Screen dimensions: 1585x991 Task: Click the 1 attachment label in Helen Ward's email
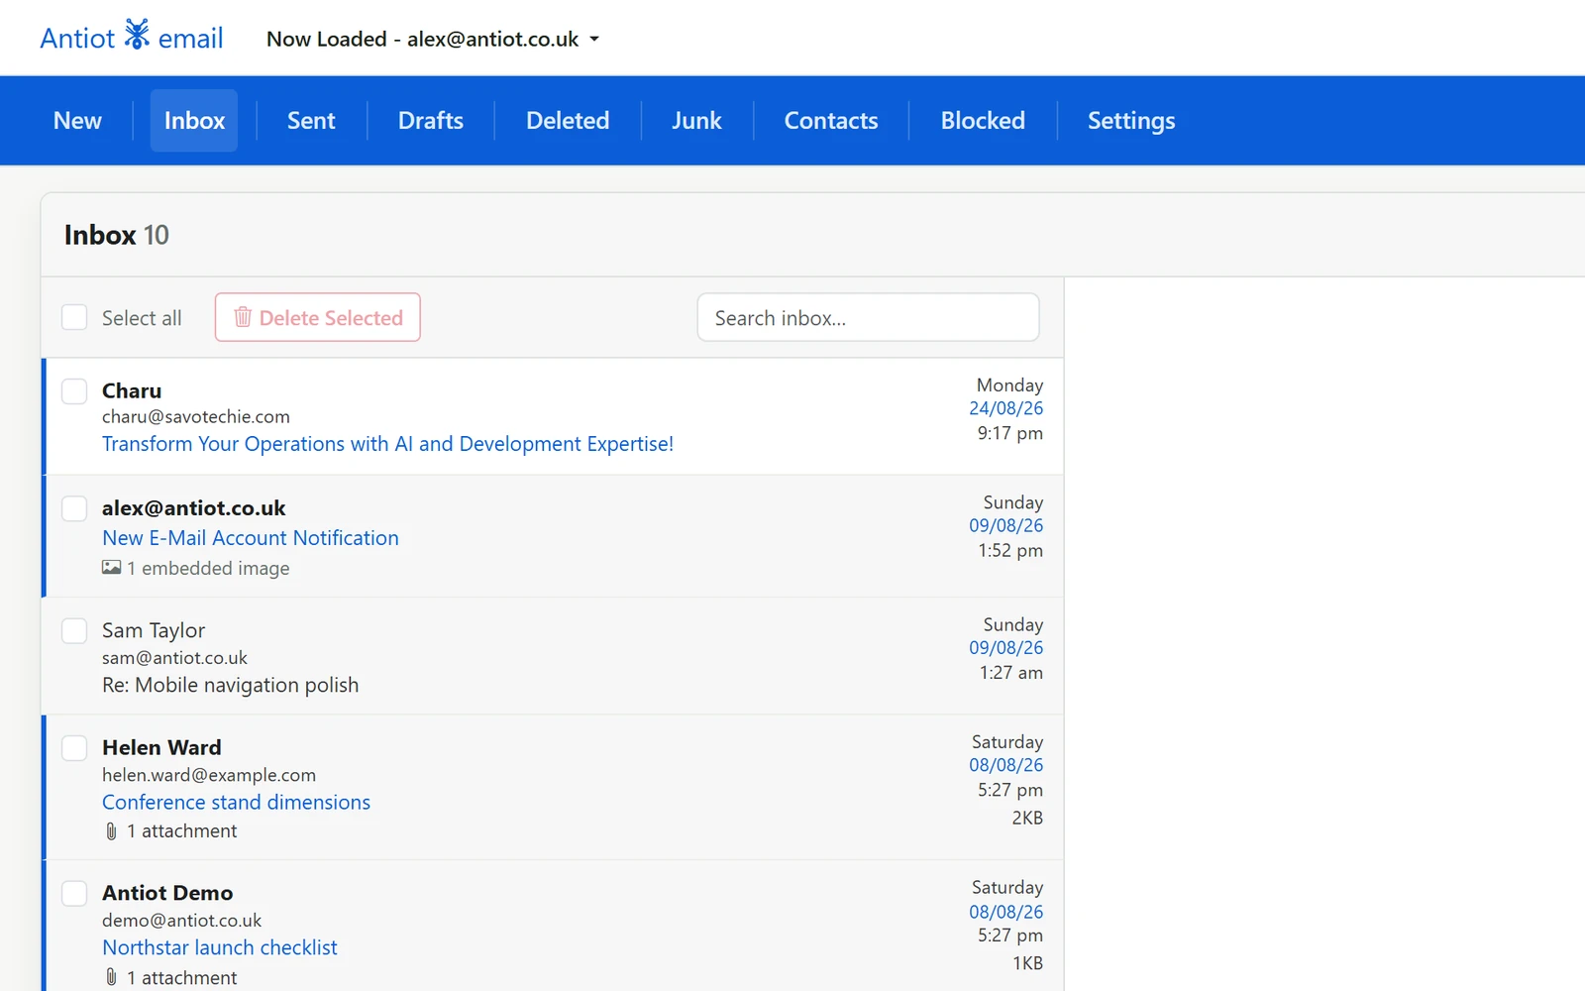(x=181, y=831)
